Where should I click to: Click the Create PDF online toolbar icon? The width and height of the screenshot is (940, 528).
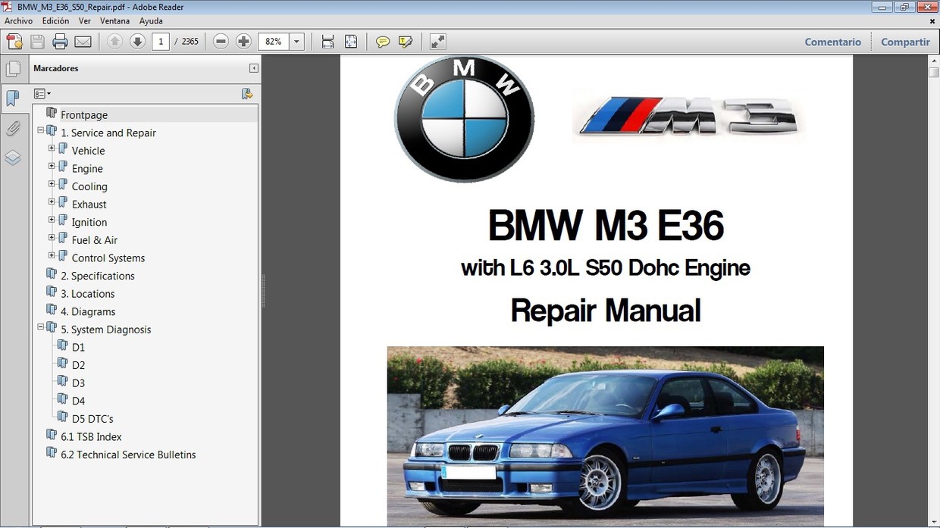(x=14, y=42)
